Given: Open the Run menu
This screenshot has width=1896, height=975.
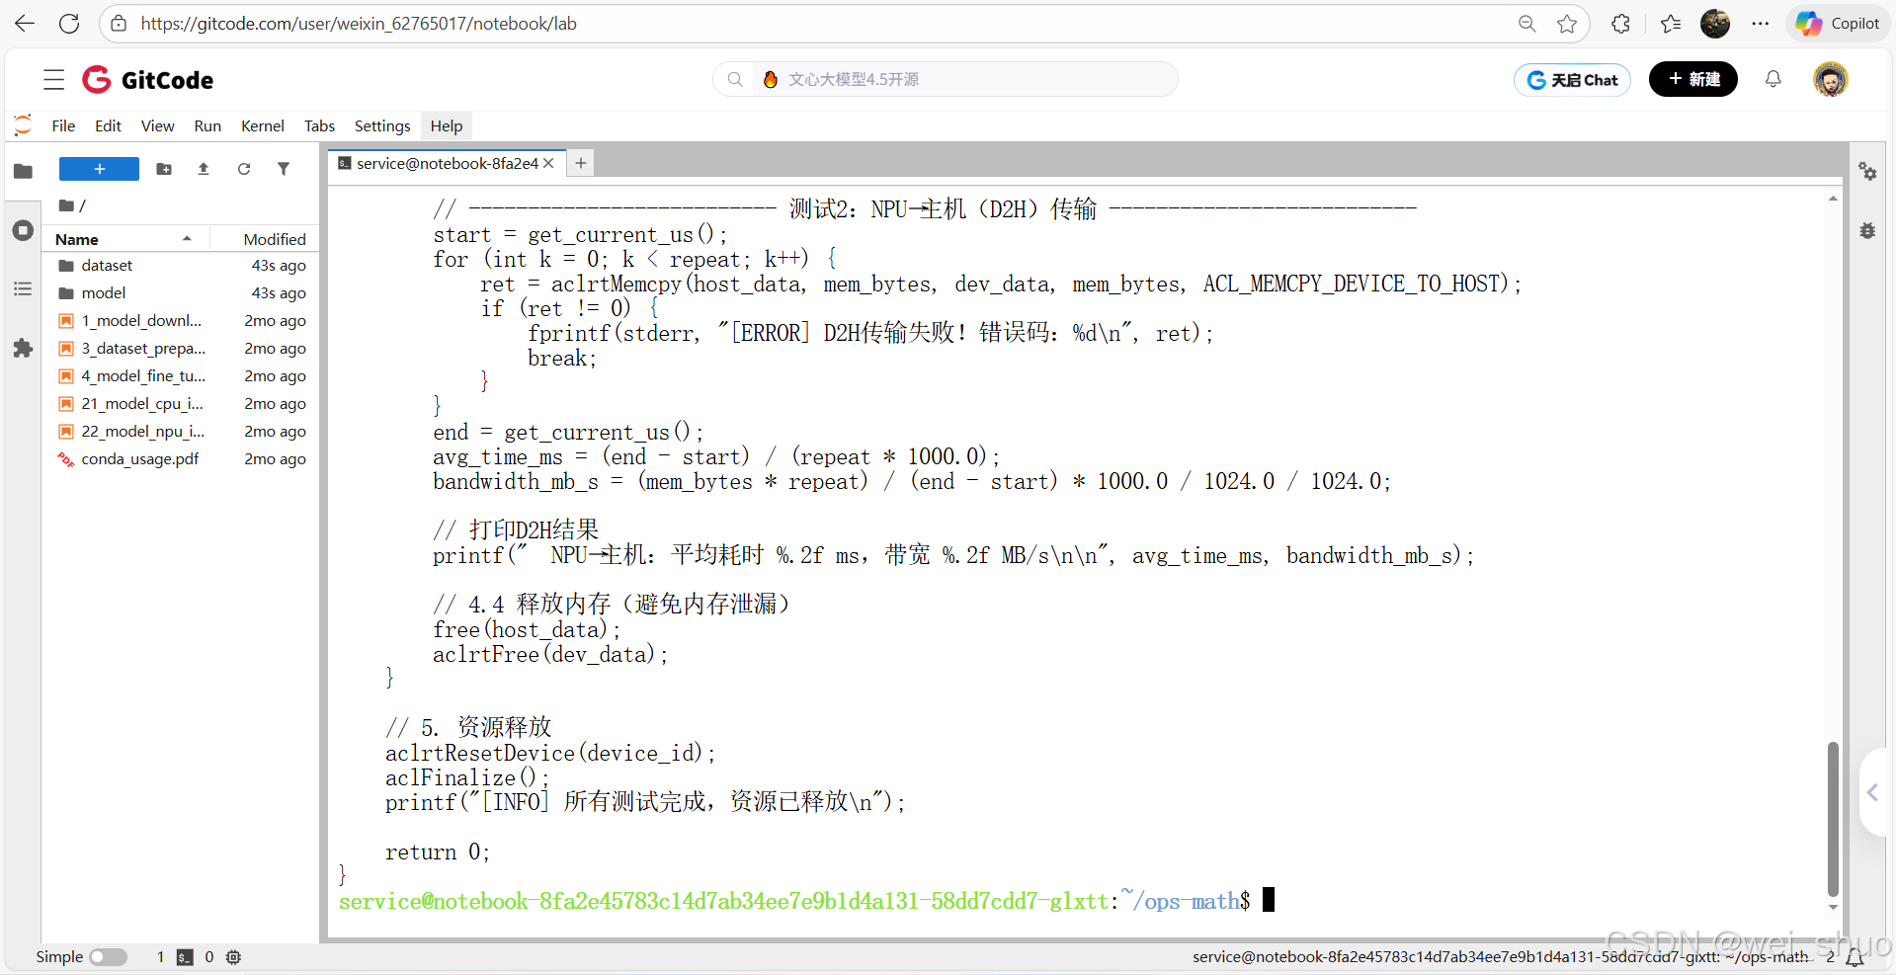Looking at the screenshot, I should click(207, 125).
